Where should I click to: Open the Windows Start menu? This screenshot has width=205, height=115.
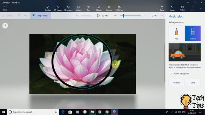click(x=4, y=112)
